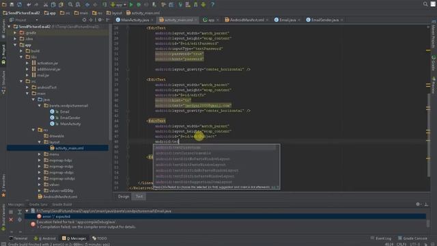Expand the androidTest folder node
The height and width of the screenshot is (246, 437).
pyautogui.click(x=27, y=87)
